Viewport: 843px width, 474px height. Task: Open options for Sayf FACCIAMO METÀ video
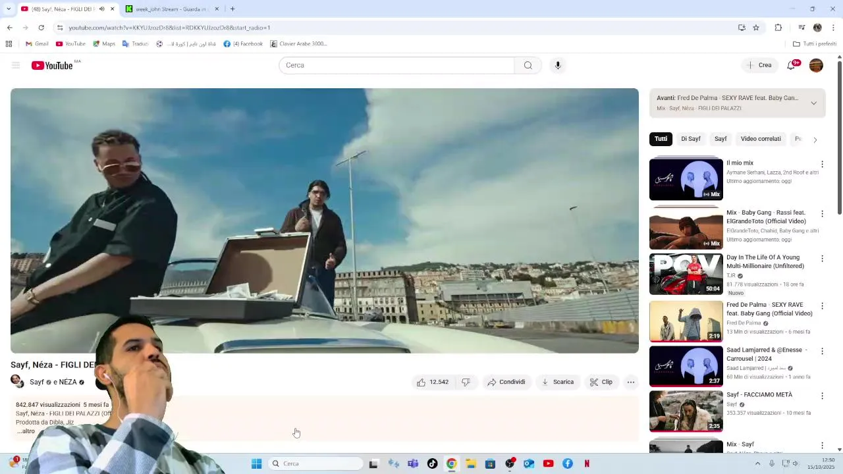(x=822, y=396)
